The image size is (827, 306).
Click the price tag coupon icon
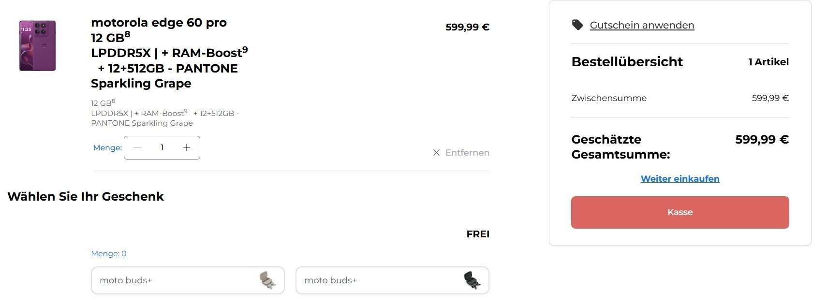coord(577,25)
